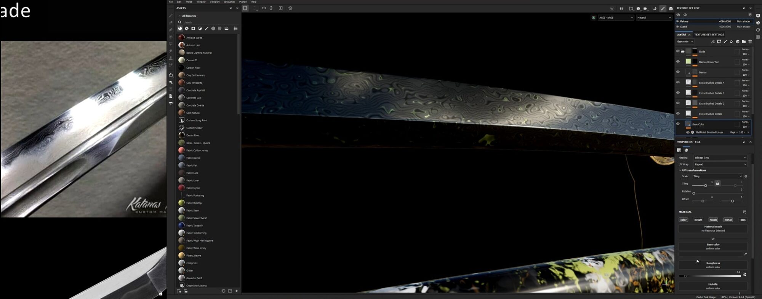Add smart material icon in Layers toolbar
762x299 pixels.
738,41
